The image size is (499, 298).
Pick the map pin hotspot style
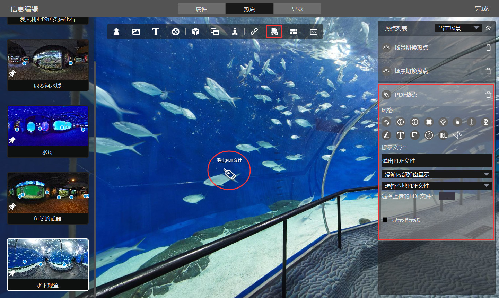pos(485,122)
